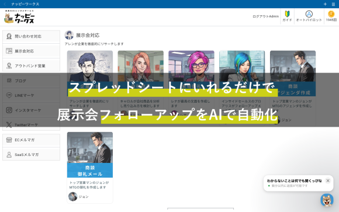Image resolution: width=339 pixels, height=212 pixels.
Task: Click the ナッピーワークス title in the blue bar
Action: [x=25, y=4]
